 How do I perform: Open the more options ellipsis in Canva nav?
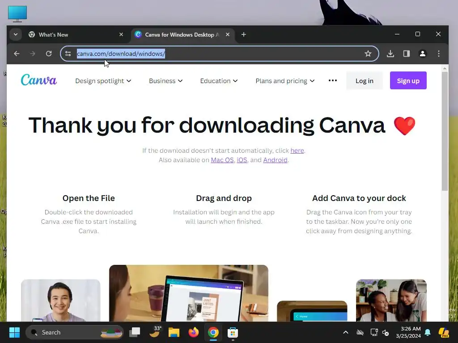pyautogui.click(x=333, y=80)
